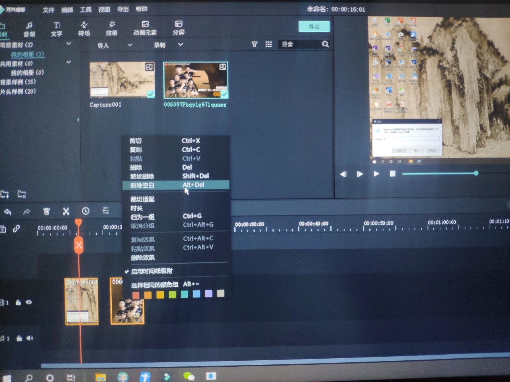Pick the red color swatch in context menu
Screen dimensions: 510x382
tap(136, 295)
